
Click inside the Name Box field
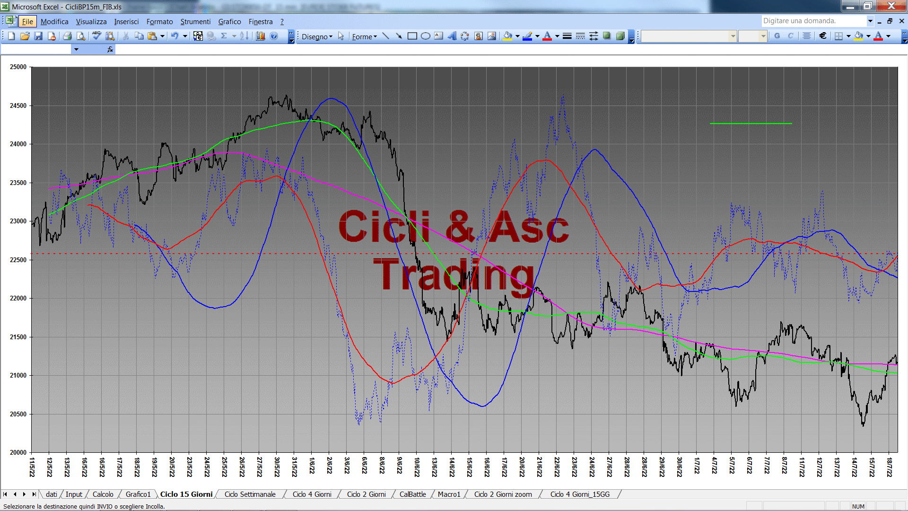(36, 49)
